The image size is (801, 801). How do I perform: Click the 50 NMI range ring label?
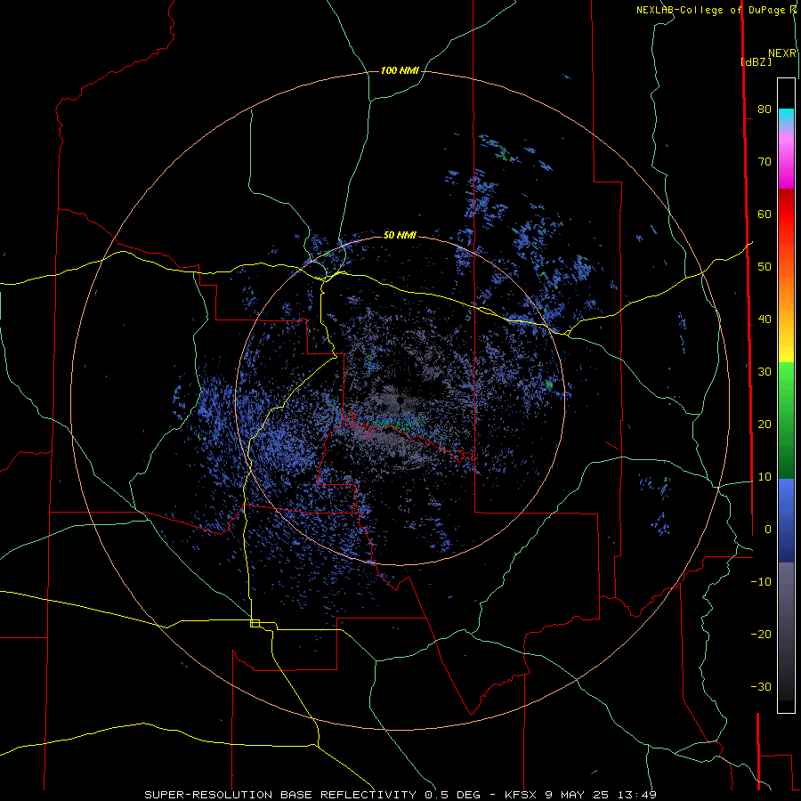pyautogui.click(x=400, y=235)
